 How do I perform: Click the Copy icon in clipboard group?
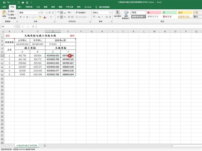(x=9, y=15)
